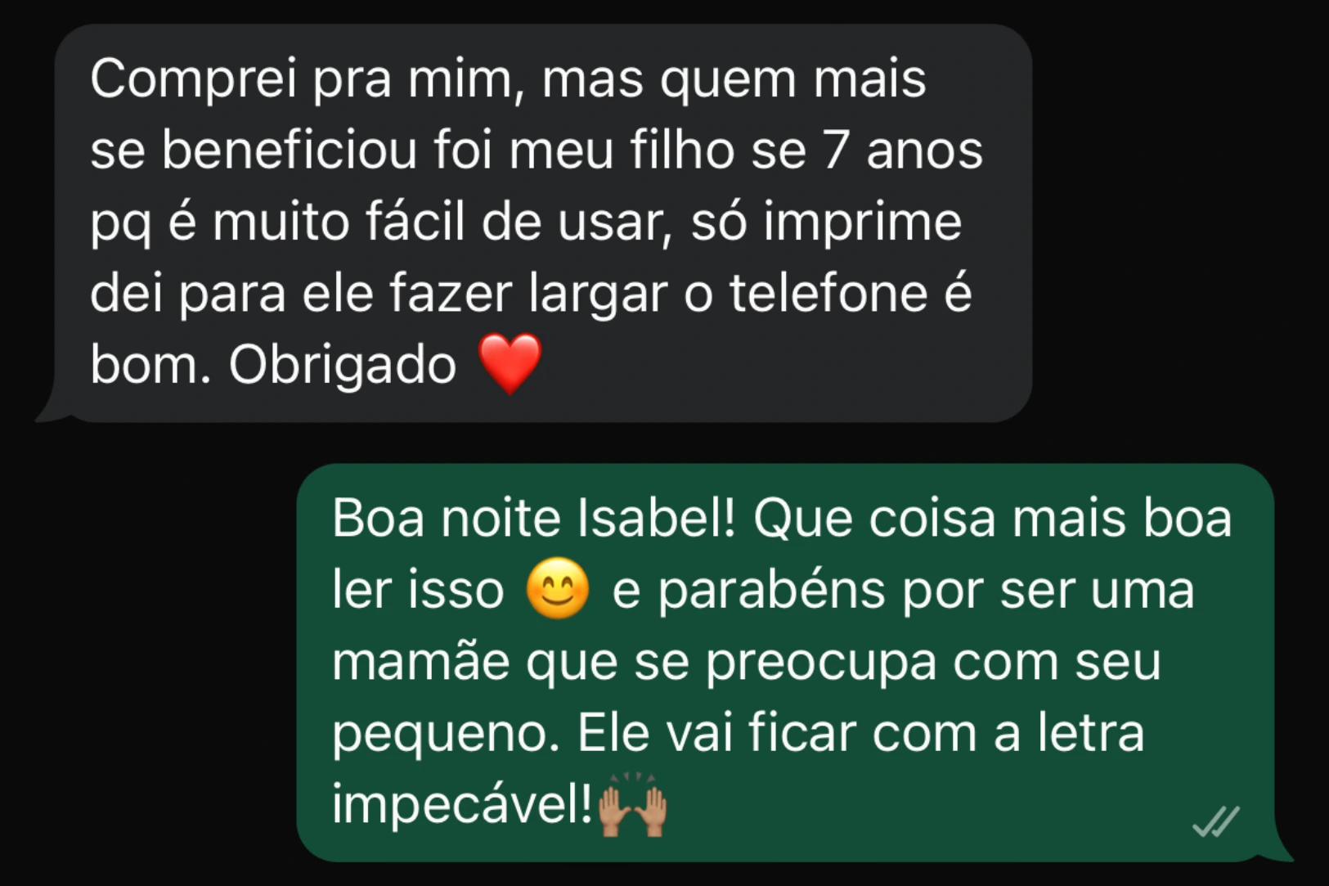Image resolution: width=1329 pixels, height=886 pixels.
Task: Click the word letra in green bubble
Action: point(1091,733)
